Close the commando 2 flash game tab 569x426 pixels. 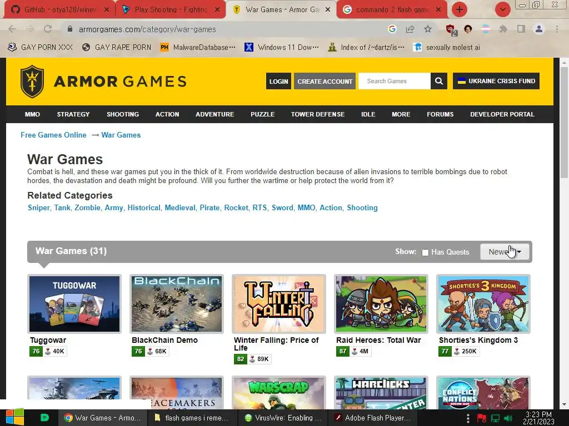[438, 10]
